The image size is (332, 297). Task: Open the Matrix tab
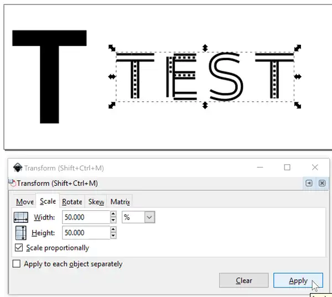pyautogui.click(x=120, y=202)
